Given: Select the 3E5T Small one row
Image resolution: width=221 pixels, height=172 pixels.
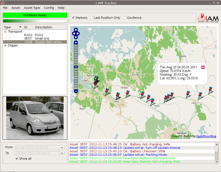Looking at the screenshot, I should coord(35,39).
